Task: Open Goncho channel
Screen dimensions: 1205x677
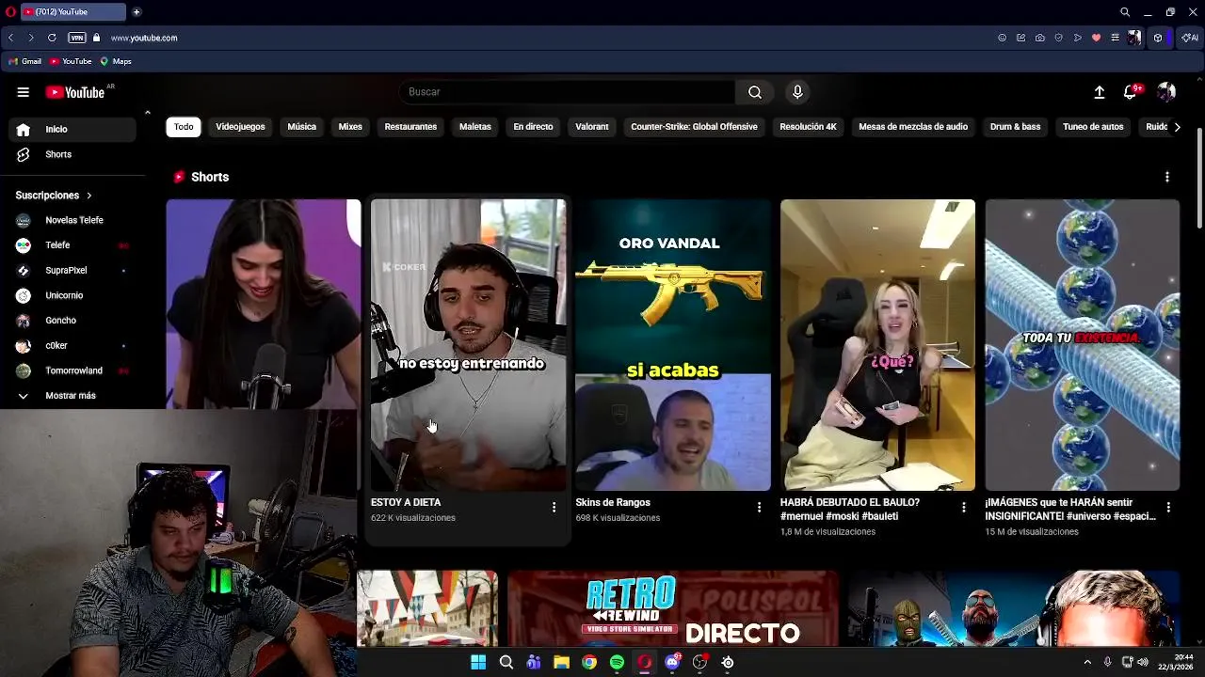Action: coord(72,321)
